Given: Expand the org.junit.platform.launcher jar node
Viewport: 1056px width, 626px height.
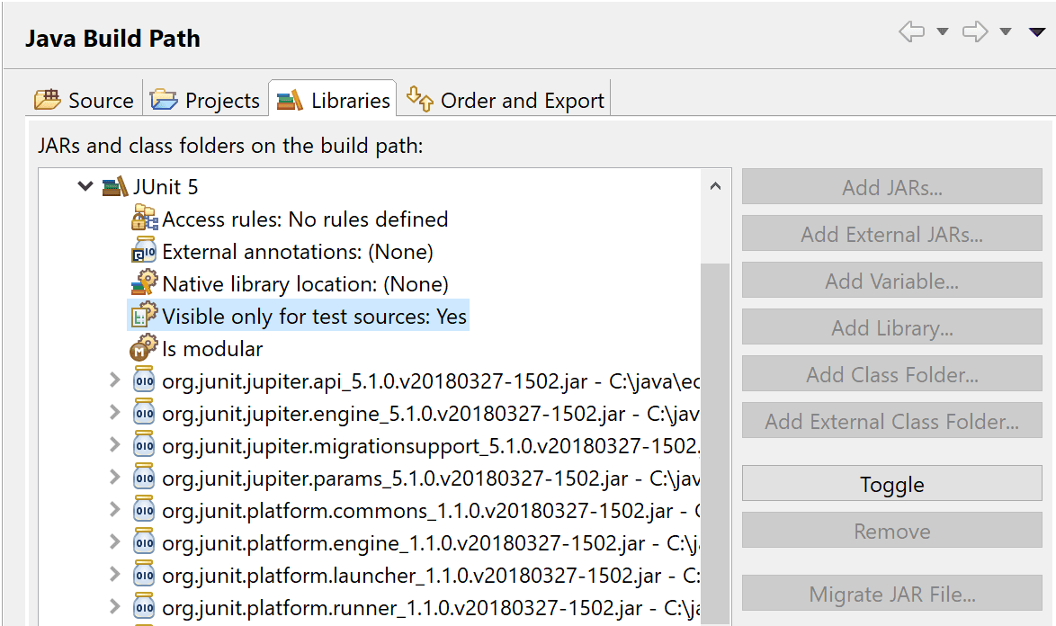Looking at the screenshot, I should (x=115, y=574).
